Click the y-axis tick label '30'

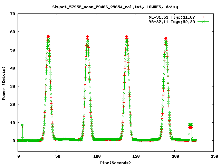point(12,86)
